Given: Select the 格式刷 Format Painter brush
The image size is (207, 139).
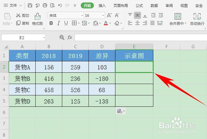Looking at the screenshot, I should [x=38, y=16].
